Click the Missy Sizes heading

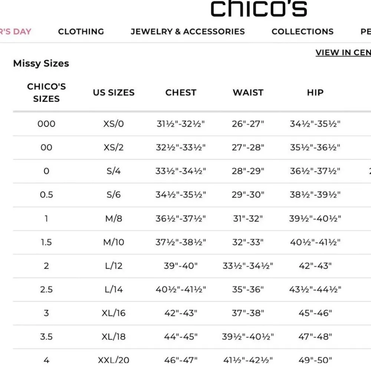coord(41,63)
